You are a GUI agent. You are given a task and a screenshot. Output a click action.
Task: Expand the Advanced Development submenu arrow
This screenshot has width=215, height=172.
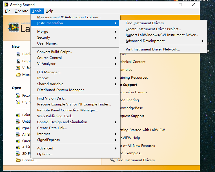pos(203,41)
